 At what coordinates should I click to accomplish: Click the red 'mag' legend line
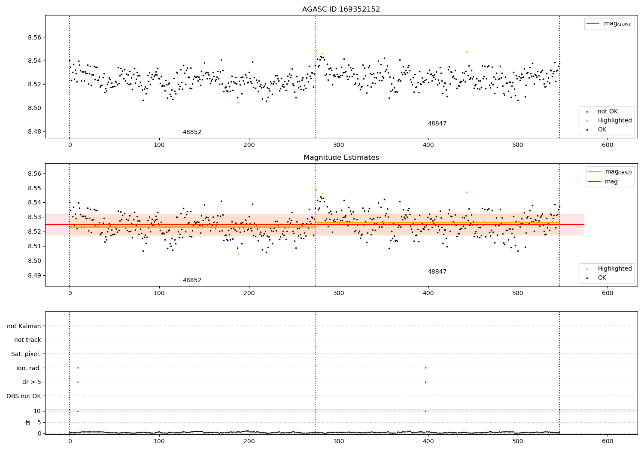594,182
